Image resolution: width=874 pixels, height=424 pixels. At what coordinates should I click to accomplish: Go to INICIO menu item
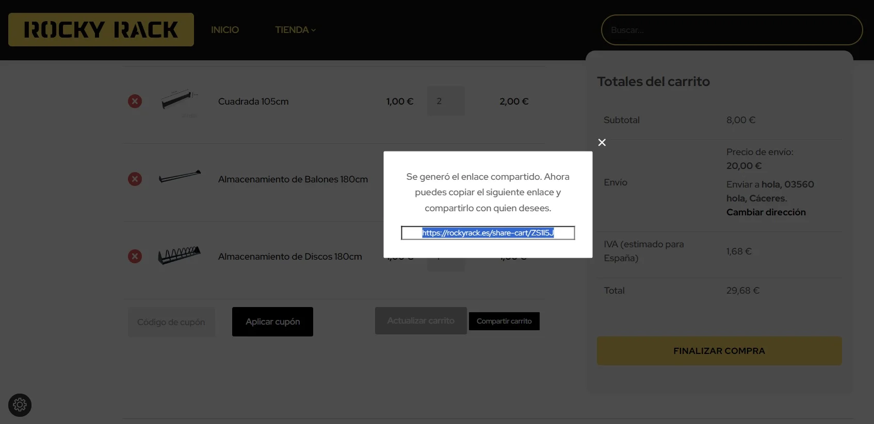click(x=225, y=30)
